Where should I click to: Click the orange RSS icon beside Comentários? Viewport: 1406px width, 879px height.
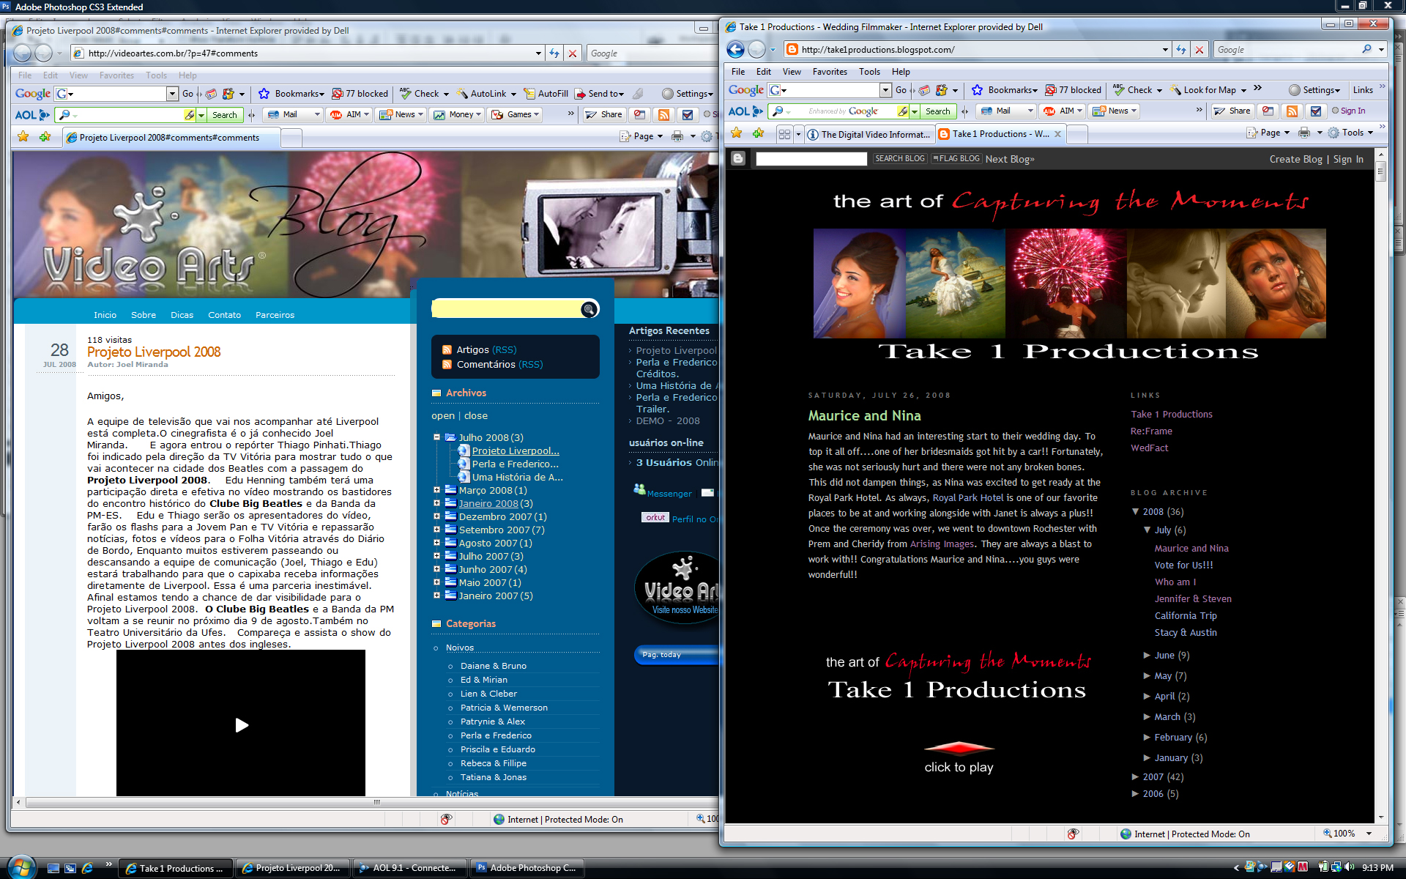point(447,365)
